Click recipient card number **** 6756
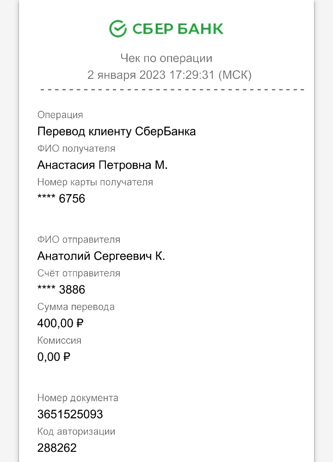Screen dimensions: 333x462 click(x=61, y=199)
